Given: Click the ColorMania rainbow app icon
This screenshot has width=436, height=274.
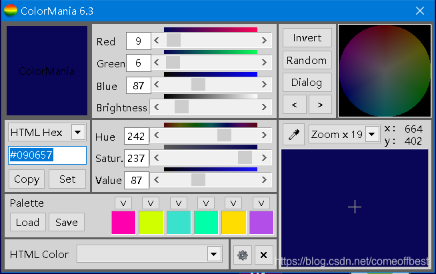Looking at the screenshot, I should 11,11.
